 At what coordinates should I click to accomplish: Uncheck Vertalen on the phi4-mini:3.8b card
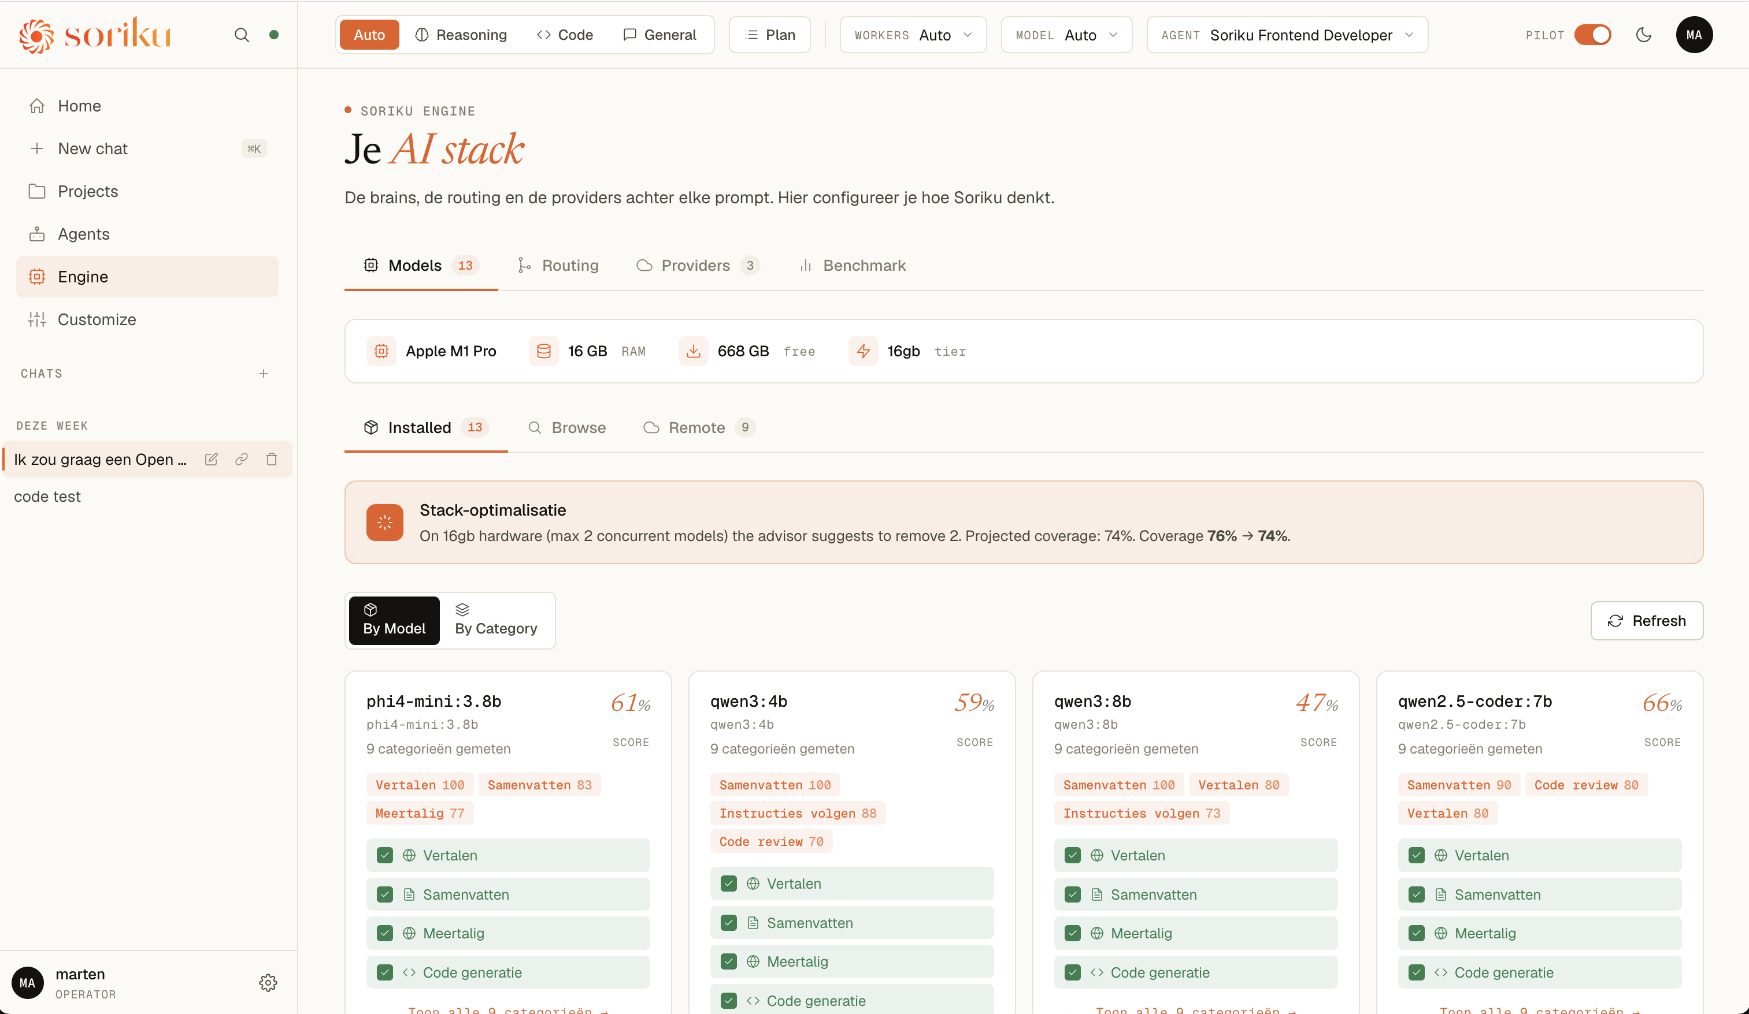(384, 855)
